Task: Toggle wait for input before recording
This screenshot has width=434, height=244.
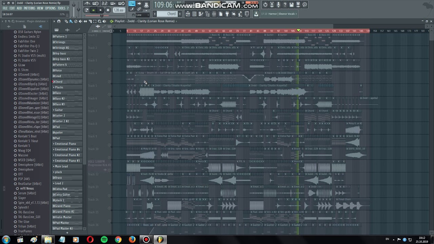Action: [96, 4]
